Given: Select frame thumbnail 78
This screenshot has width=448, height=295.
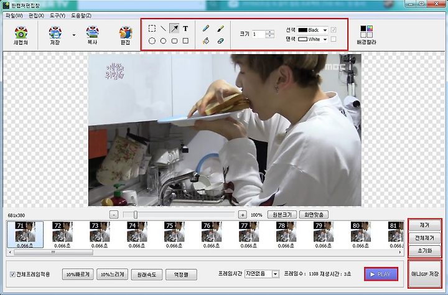Looking at the screenshot, I should 286,235.
